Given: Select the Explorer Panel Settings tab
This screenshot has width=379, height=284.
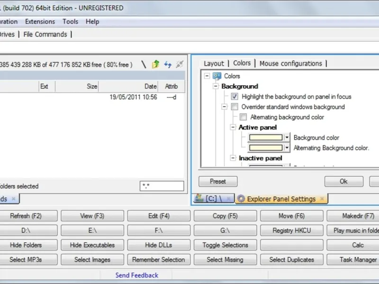Looking at the screenshot, I should click(x=281, y=199).
